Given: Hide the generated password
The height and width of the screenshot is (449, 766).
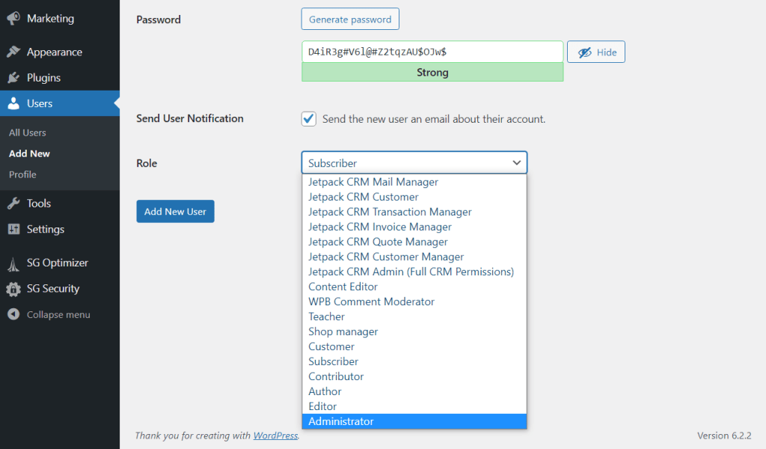Looking at the screenshot, I should (595, 51).
